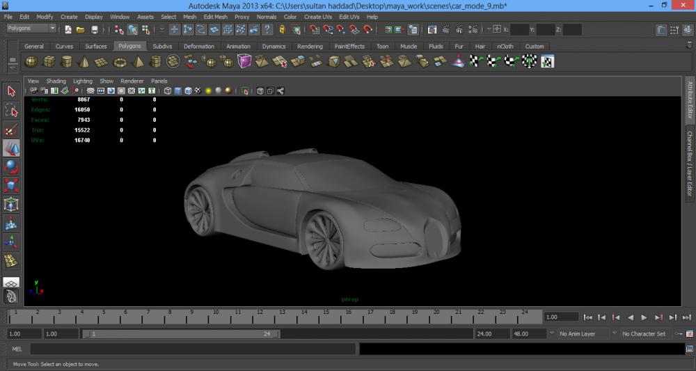Create a polygon cone from the shelf
Screen dimensions: 696x371
(84, 62)
